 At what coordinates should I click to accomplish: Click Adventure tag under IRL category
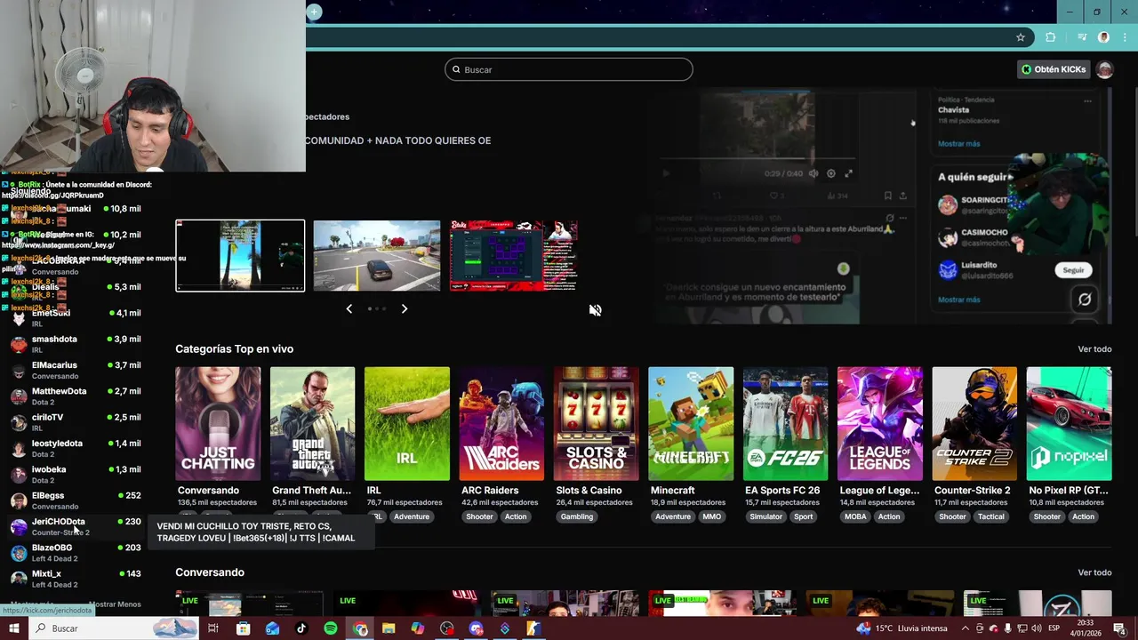[412, 516]
